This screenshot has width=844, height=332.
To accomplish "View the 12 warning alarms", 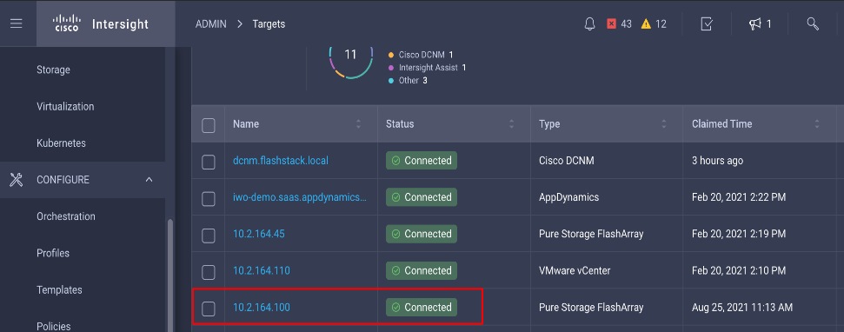I will click(x=654, y=24).
